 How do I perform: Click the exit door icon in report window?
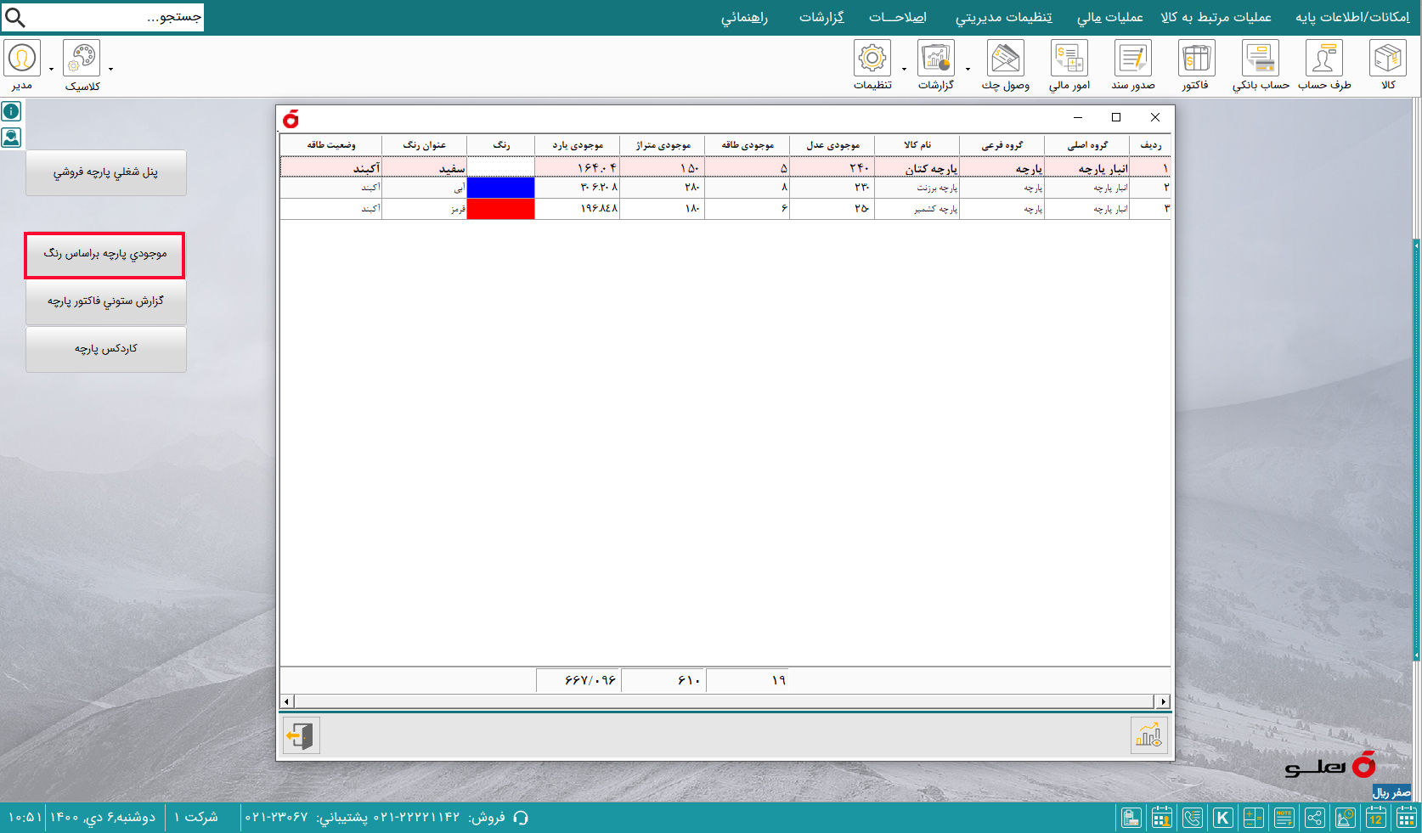301,735
